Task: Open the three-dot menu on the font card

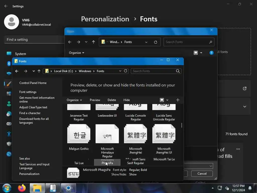Action: click(238, 149)
